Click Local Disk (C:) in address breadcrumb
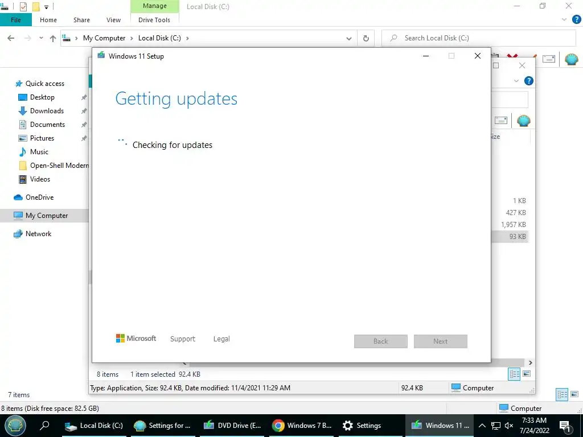583x437 pixels. [x=159, y=38]
